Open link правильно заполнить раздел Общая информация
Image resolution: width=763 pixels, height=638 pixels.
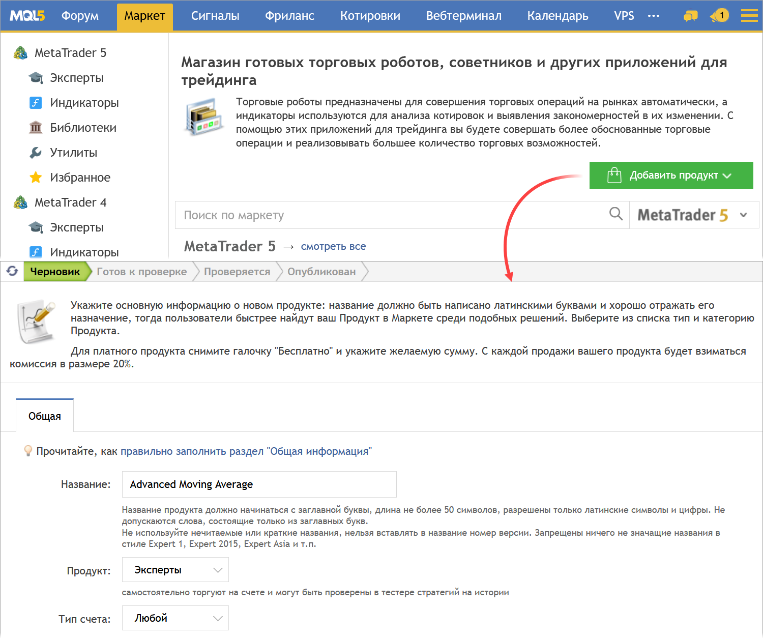(x=246, y=451)
